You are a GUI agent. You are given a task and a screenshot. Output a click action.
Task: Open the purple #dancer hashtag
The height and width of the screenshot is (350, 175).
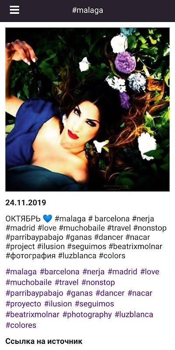click(x=110, y=293)
